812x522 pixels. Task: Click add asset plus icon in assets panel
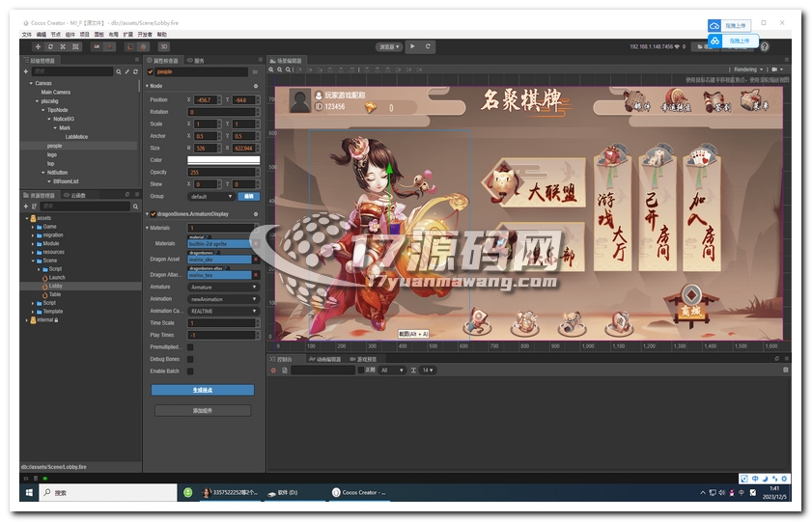(26, 206)
